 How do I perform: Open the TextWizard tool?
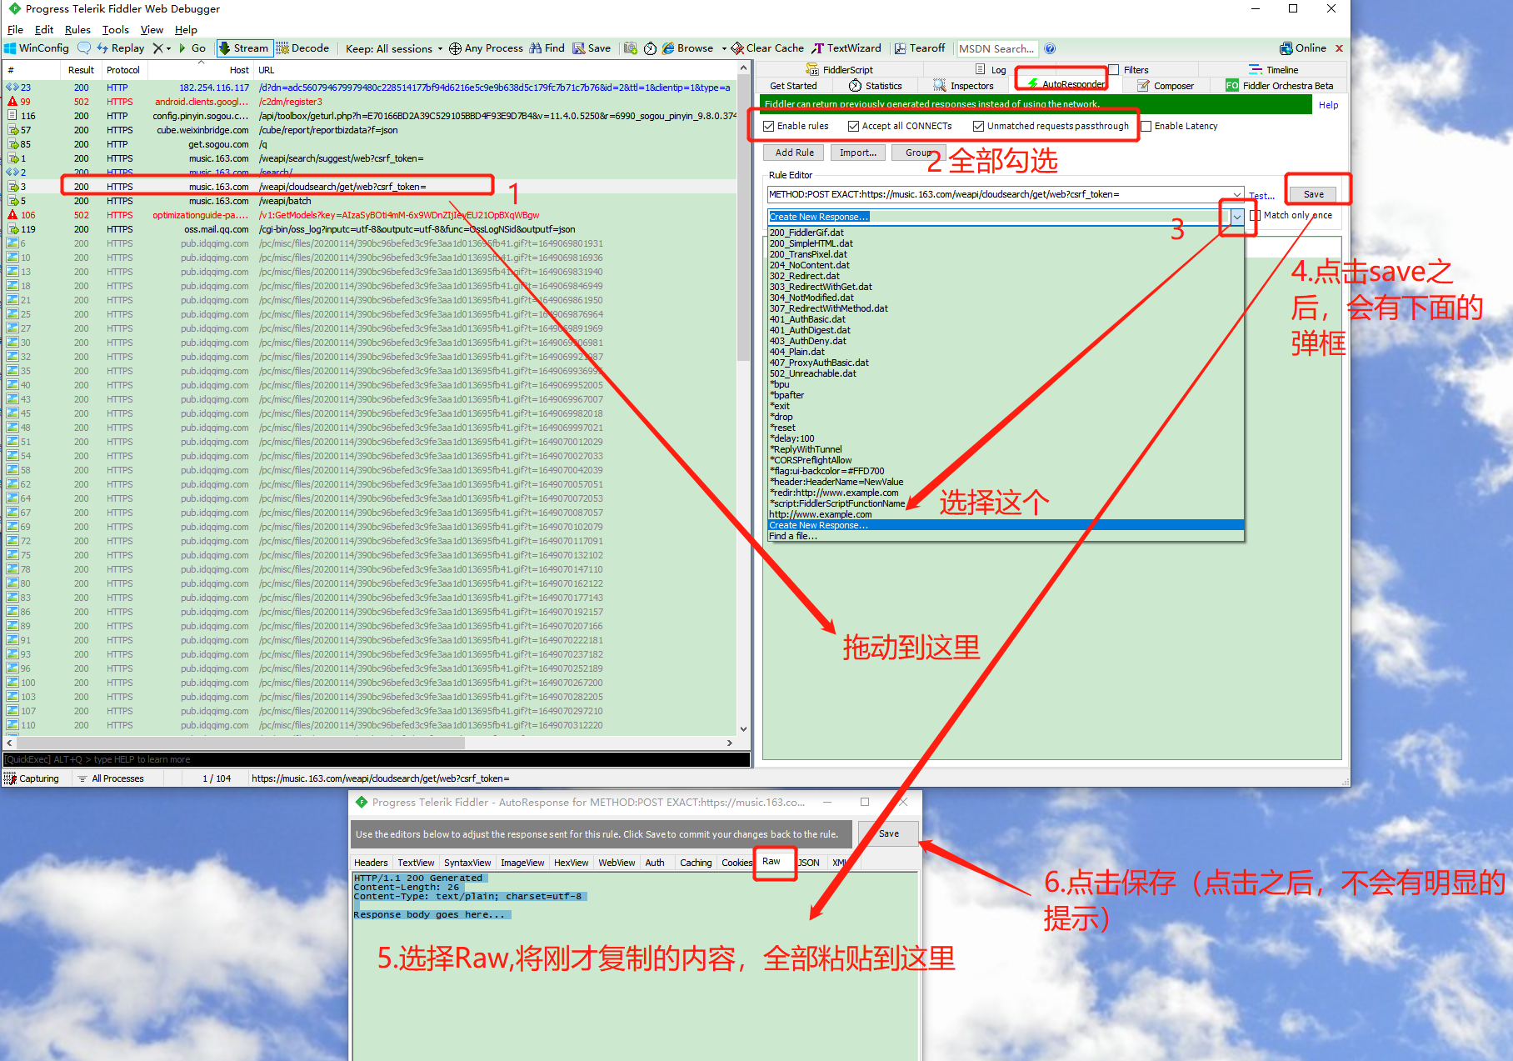click(x=846, y=48)
